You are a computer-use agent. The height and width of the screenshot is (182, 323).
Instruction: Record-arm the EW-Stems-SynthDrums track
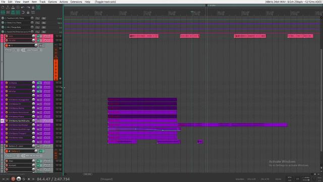(7, 121)
